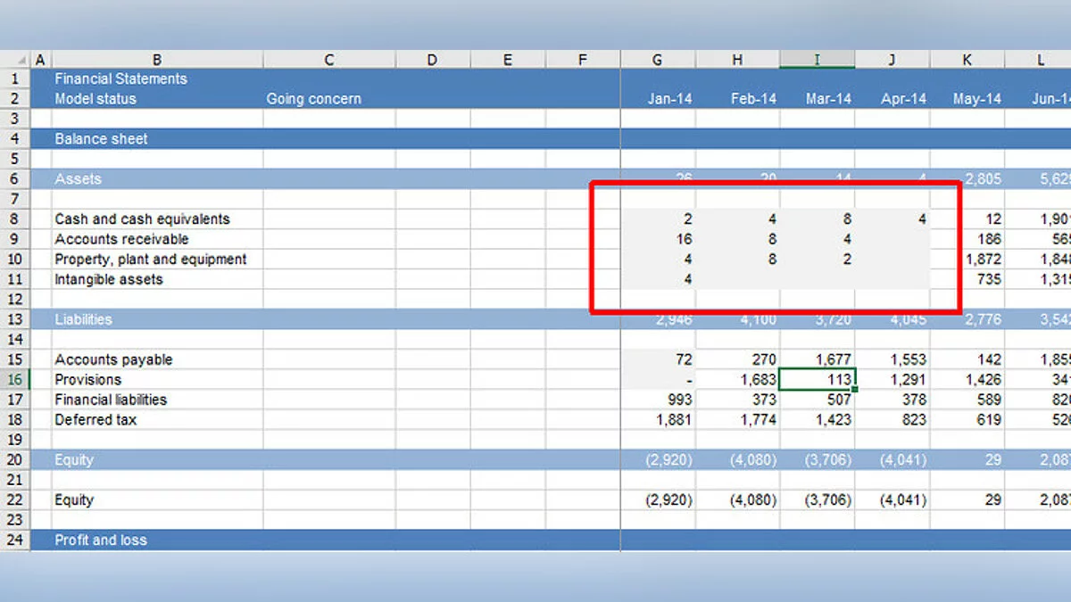Click the select-all corner of the sheet
Viewport: 1071px width, 602px height.
coord(15,60)
